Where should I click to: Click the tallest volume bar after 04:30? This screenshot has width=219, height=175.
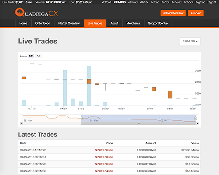point(89,86)
